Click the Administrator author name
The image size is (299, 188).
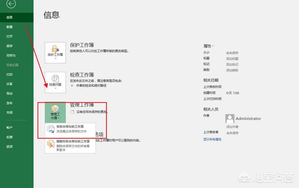[248, 118]
